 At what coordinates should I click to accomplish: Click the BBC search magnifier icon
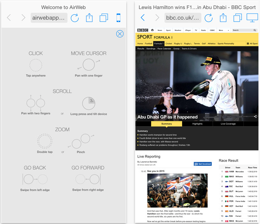click(255, 30)
